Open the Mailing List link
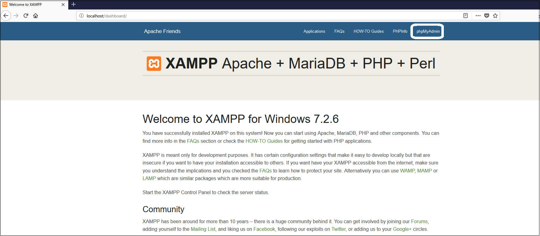Viewport: 540px width, 236px height. point(203,229)
